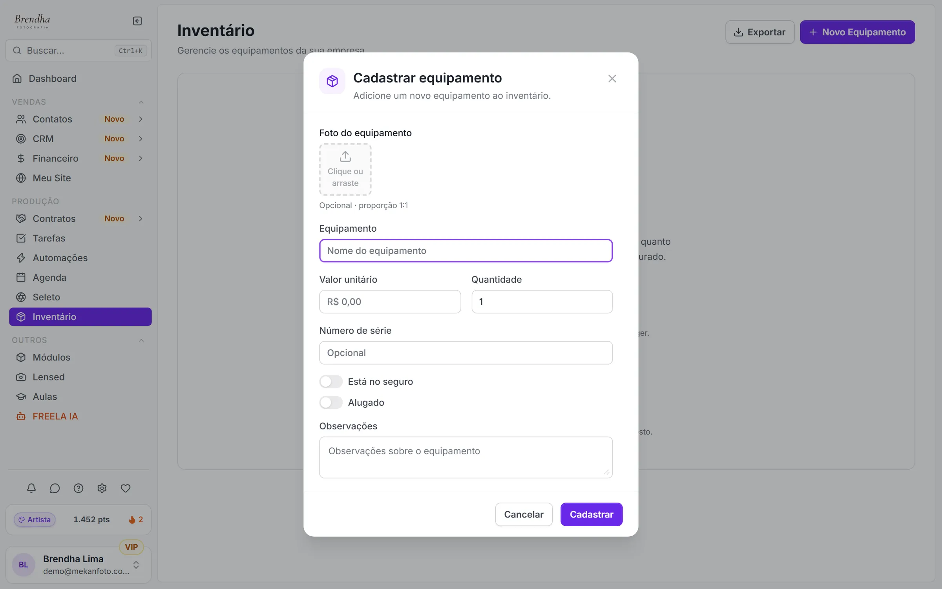The width and height of the screenshot is (942, 589).
Task: Click the Cadastrar button
Action: tap(591, 514)
